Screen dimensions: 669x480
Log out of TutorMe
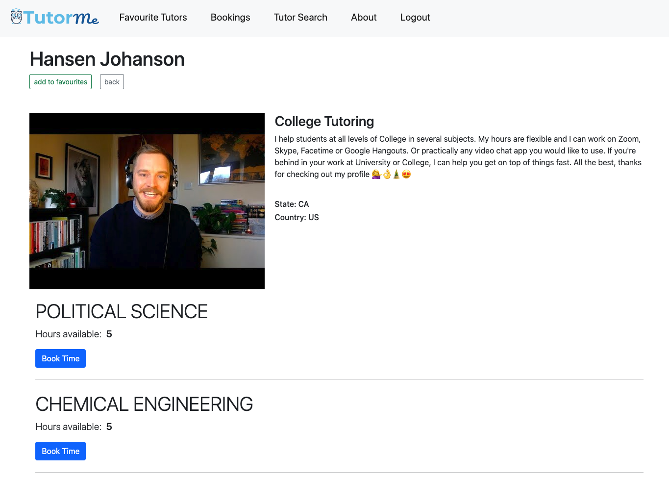(415, 18)
